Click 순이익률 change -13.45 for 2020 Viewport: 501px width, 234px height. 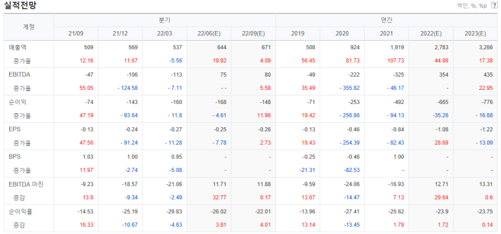click(x=352, y=225)
